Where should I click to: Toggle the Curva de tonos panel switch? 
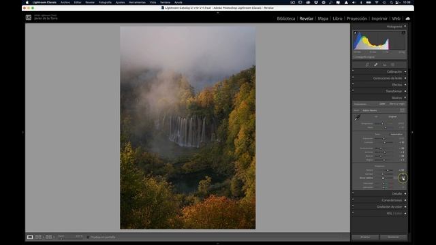click(353, 199)
